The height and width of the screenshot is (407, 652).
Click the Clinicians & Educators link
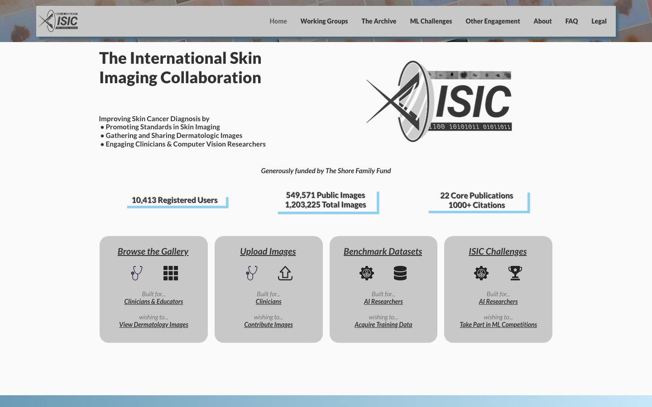pyautogui.click(x=154, y=302)
